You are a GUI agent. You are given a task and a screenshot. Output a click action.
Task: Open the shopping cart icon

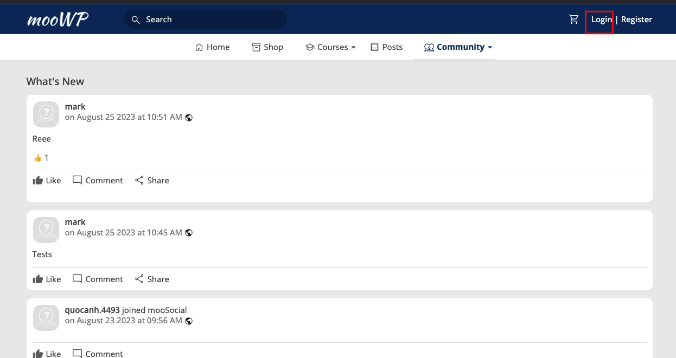pos(573,20)
